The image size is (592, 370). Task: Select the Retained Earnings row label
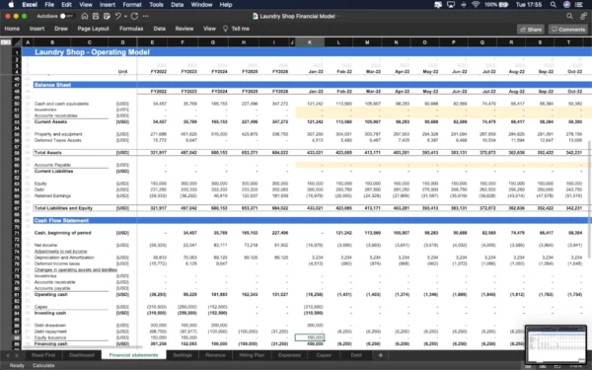point(52,196)
